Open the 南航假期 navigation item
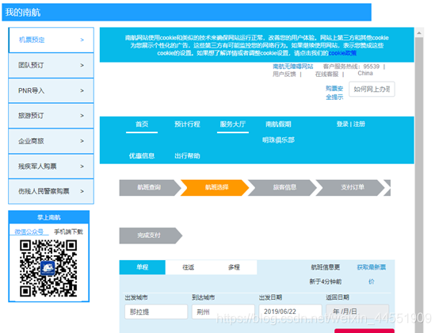Viewport: 439px width, 333px height. click(278, 124)
